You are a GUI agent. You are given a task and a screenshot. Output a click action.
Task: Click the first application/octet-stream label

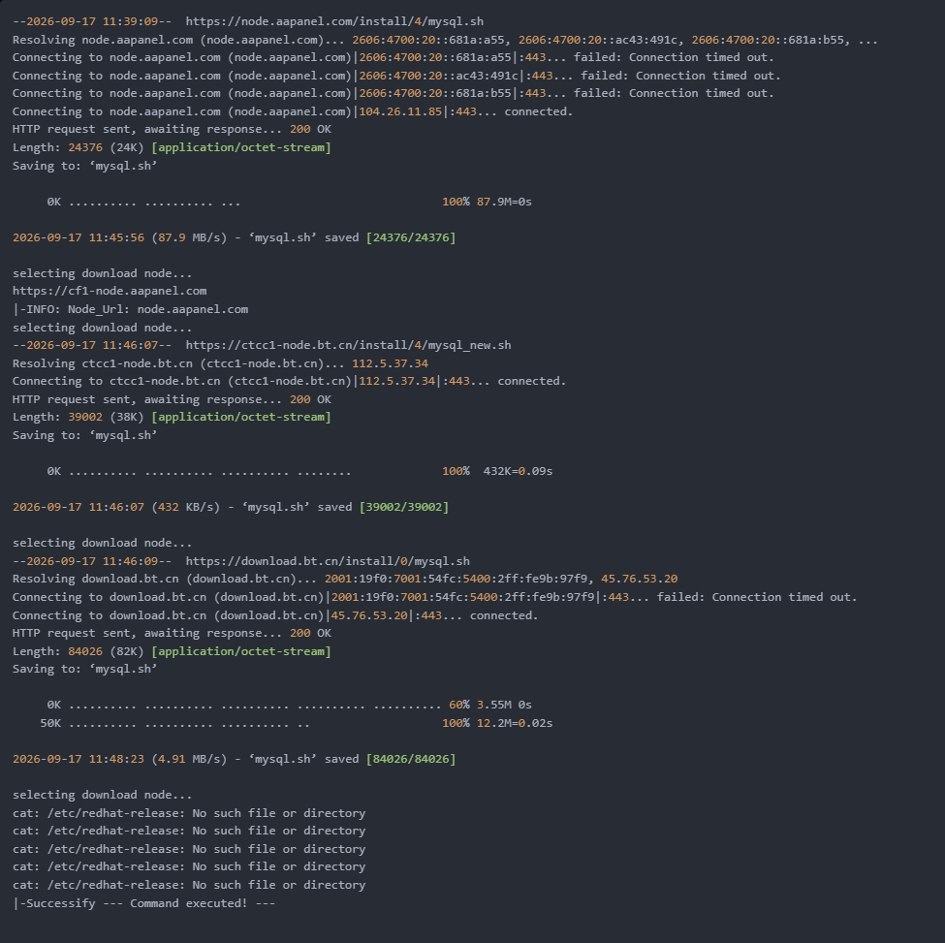[x=241, y=147]
